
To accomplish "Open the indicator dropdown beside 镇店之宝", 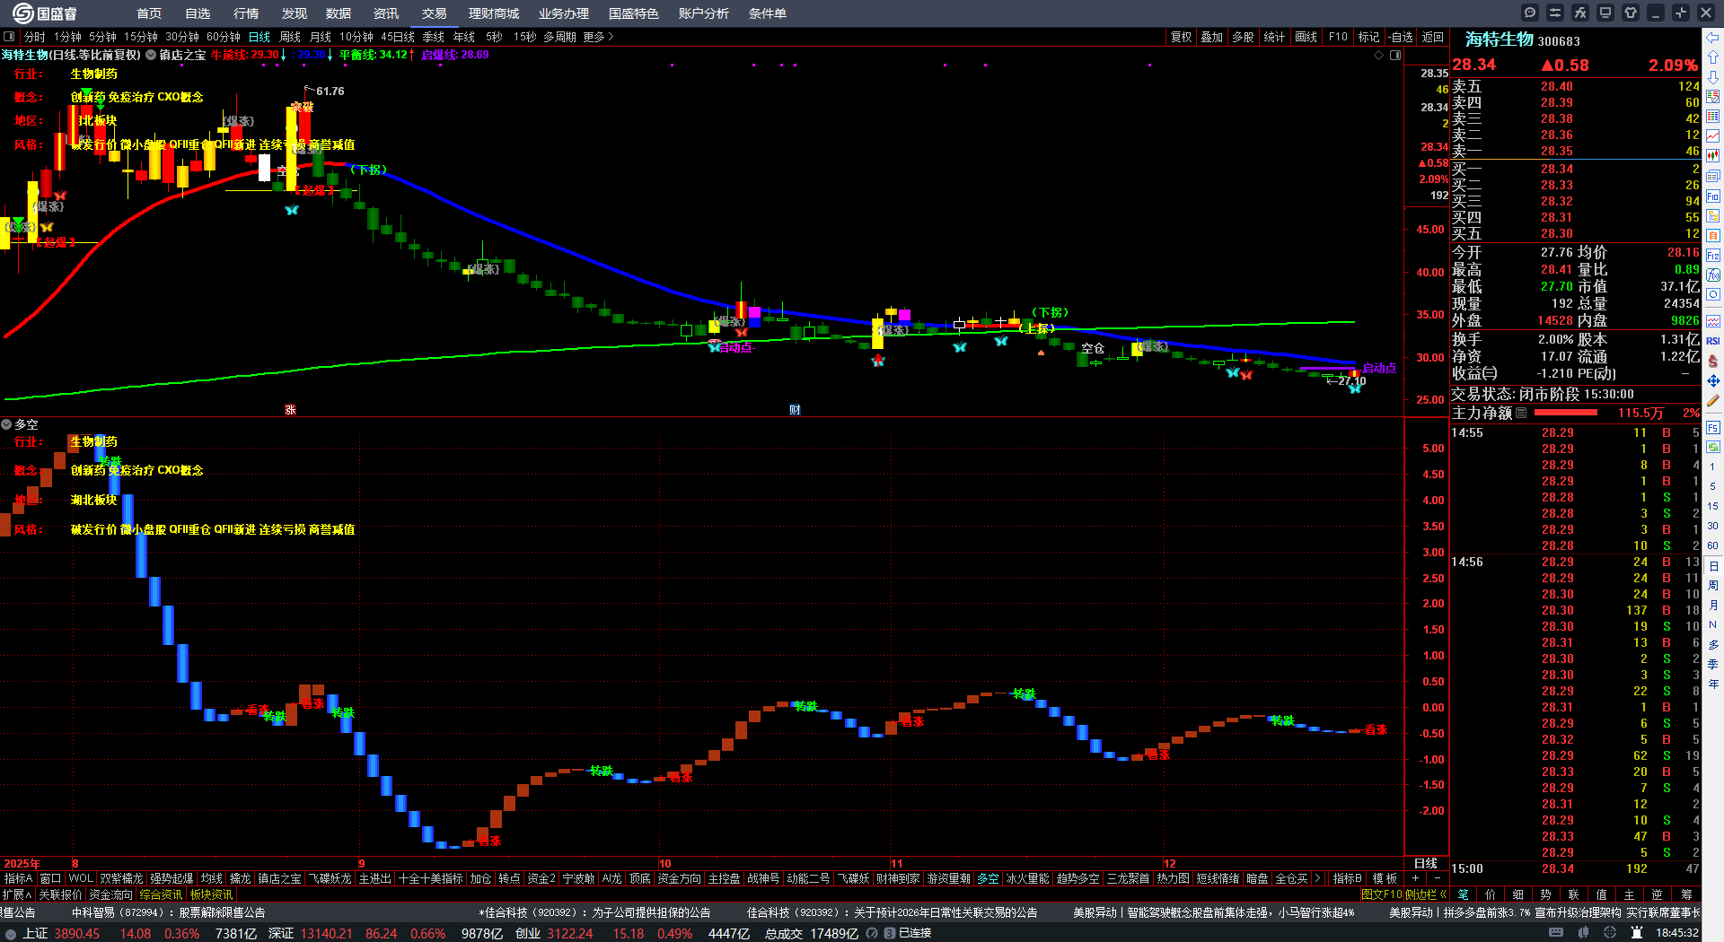I will pyautogui.click(x=152, y=55).
